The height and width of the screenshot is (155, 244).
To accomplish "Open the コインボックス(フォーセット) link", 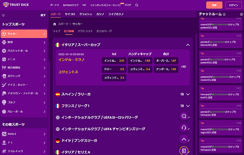I will [105, 5].
